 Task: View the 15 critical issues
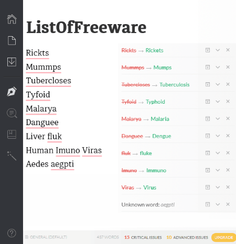[x=143, y=237]
